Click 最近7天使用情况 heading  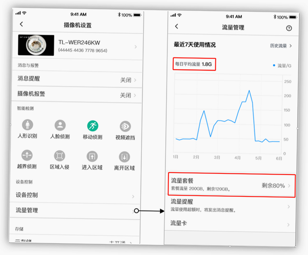195,45
